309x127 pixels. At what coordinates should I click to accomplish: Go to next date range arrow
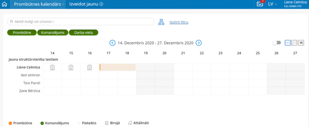point(199,43)
